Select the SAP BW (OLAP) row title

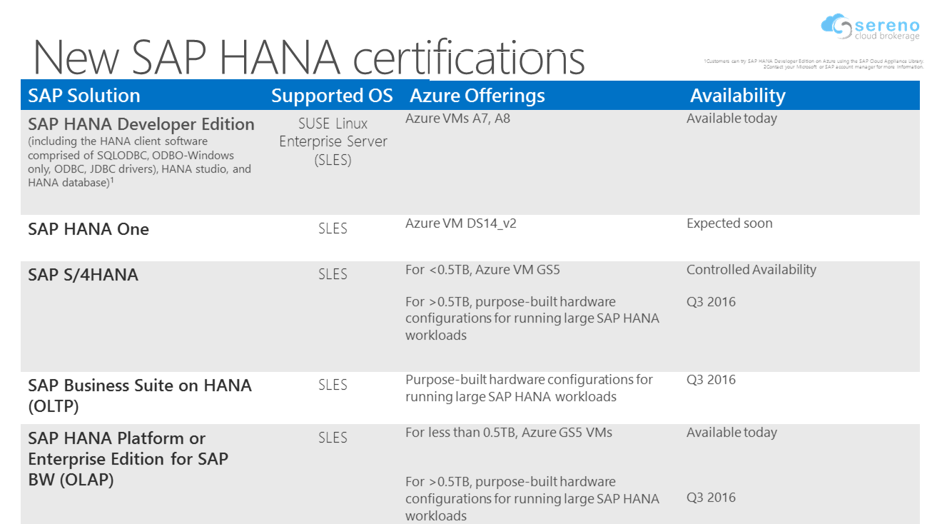pyautogui.click(x=128, y=459)
